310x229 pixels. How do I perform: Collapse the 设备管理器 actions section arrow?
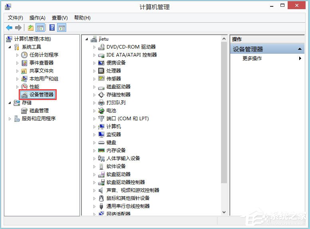click(300, 49)
